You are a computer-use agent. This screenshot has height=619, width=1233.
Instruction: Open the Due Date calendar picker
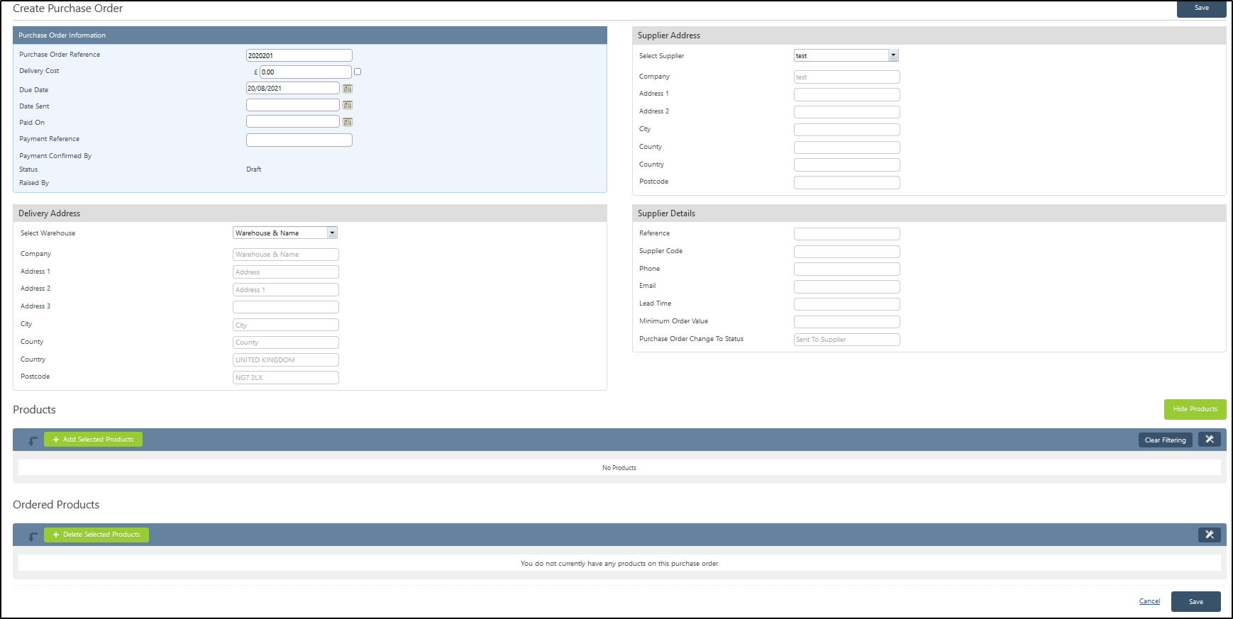(348, 89)
